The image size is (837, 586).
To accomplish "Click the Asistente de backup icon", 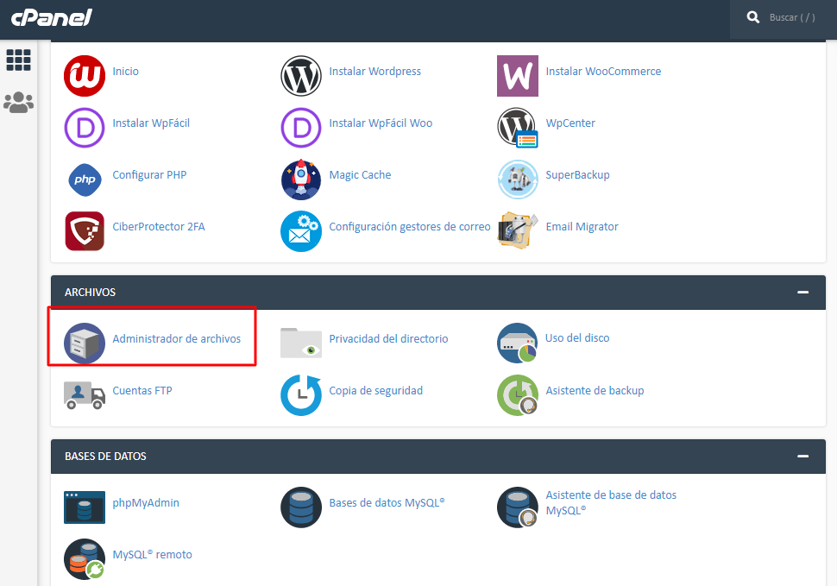I will tap(517, 395).
